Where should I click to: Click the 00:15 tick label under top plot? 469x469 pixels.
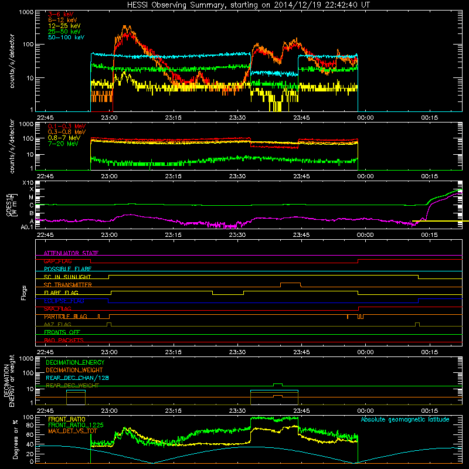[x=429, y=118]
